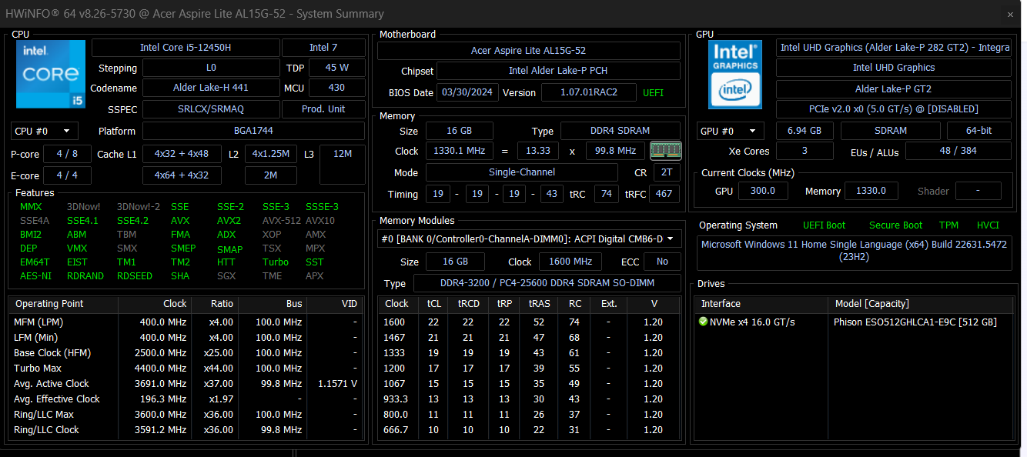Screen dimensions: 1027x457
Task: Click the 45 W TDP value
Action: pyautogui.click(x=336, y=68)
